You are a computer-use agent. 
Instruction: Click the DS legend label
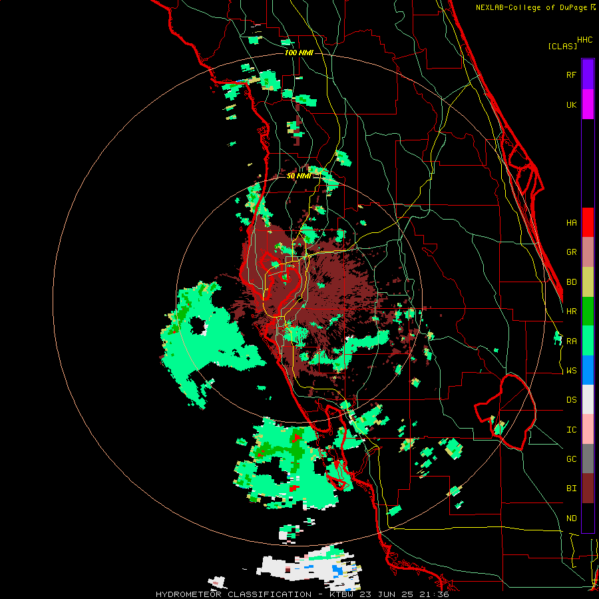pyautogui.click(x=571, y=400)
